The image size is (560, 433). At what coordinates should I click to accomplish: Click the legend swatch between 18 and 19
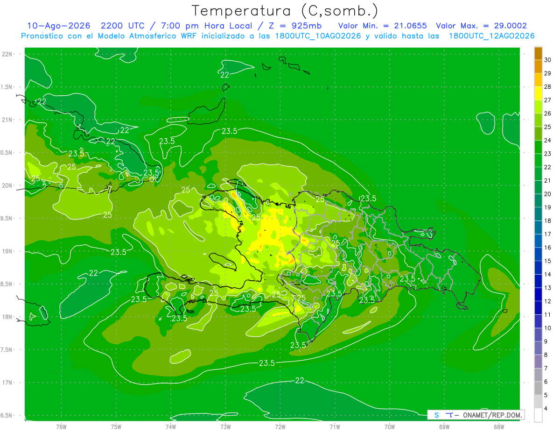click(x=538, y=214)
